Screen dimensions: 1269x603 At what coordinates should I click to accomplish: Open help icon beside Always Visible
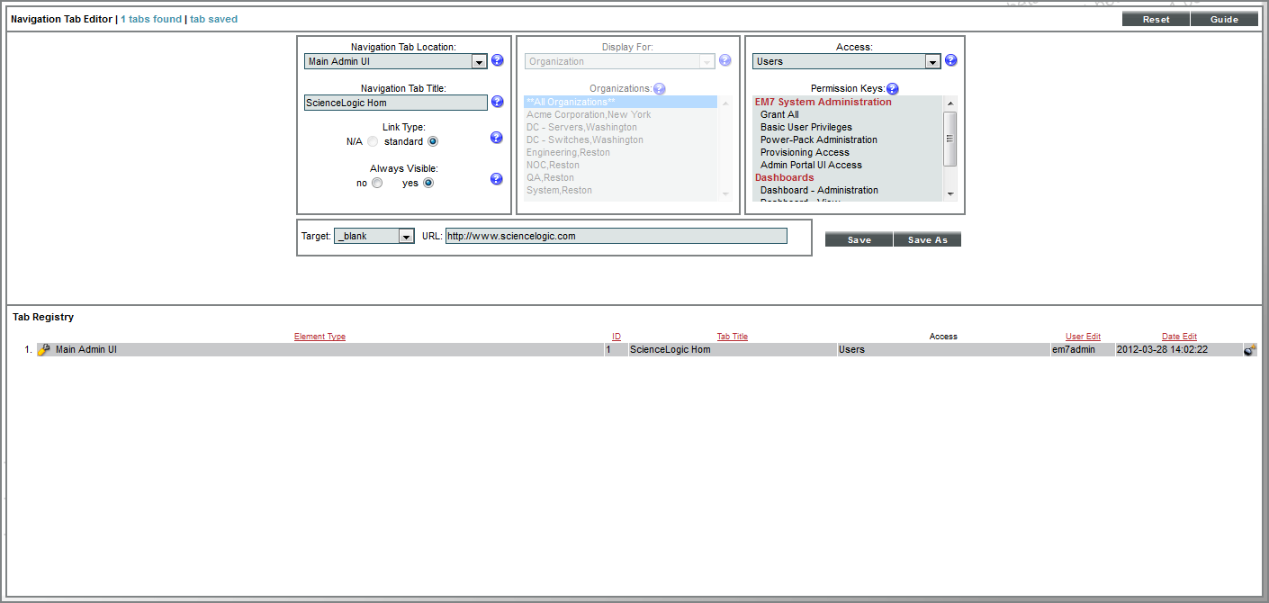tap(496, 179)
